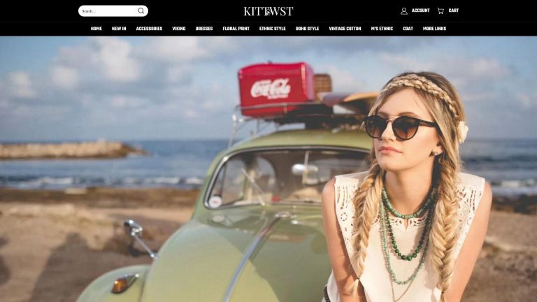Open the Coat category
537x302 pixels.
pos(408,29)
